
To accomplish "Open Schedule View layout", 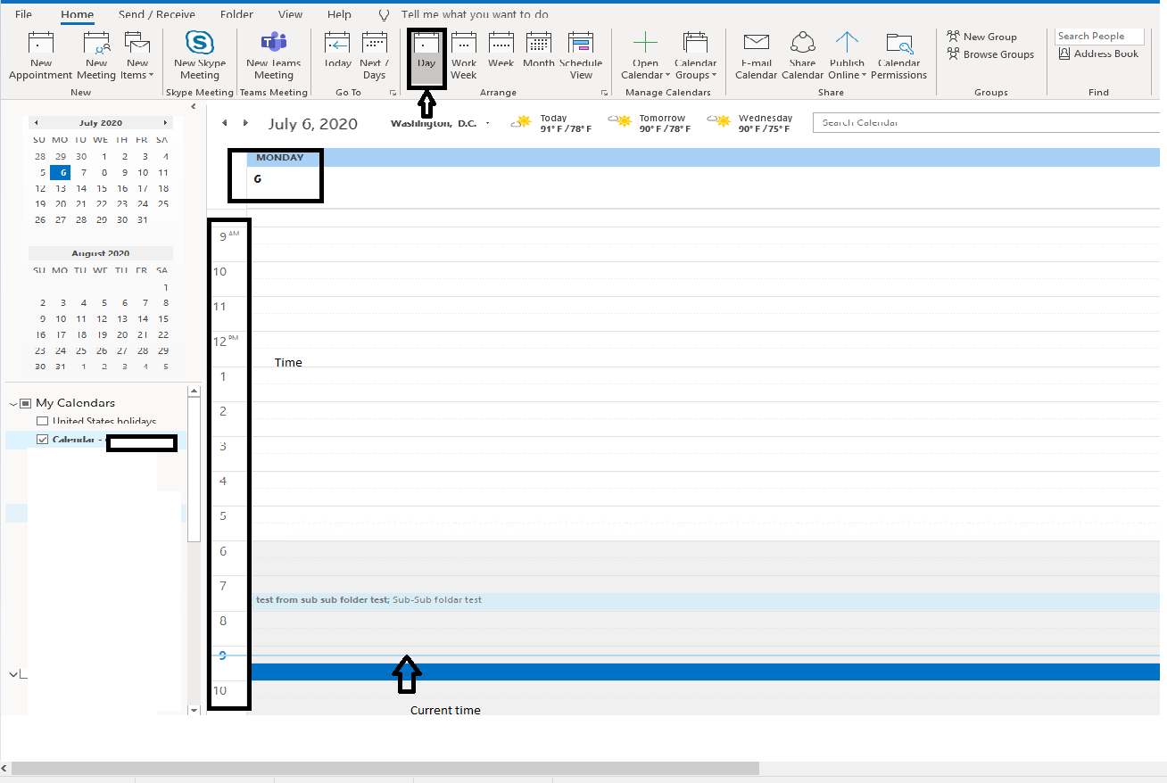I will 581,56.
